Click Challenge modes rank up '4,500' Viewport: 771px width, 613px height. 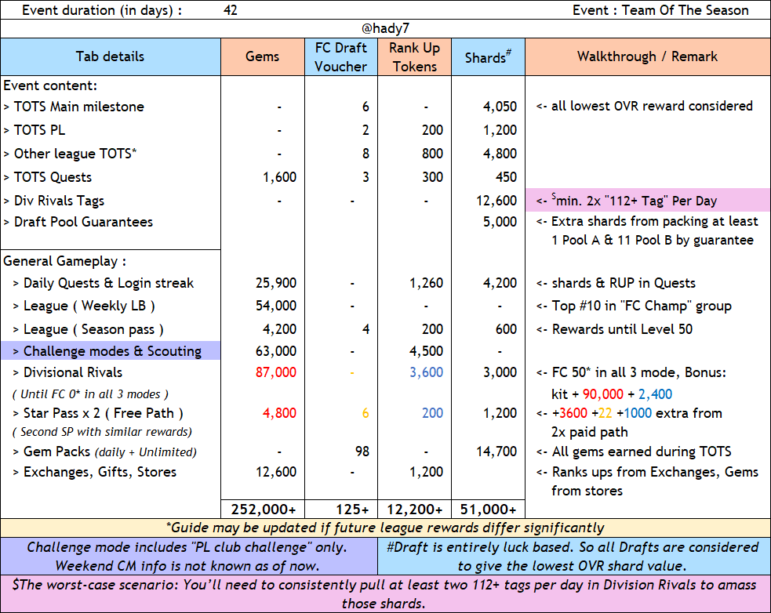427,351
